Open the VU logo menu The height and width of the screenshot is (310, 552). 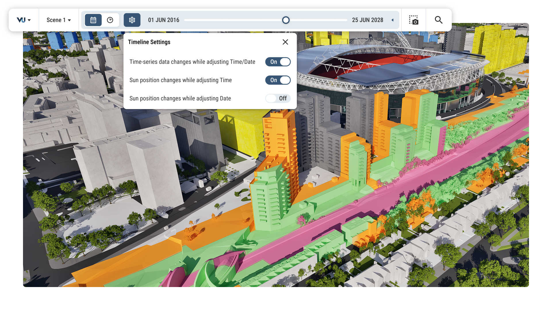24,20
